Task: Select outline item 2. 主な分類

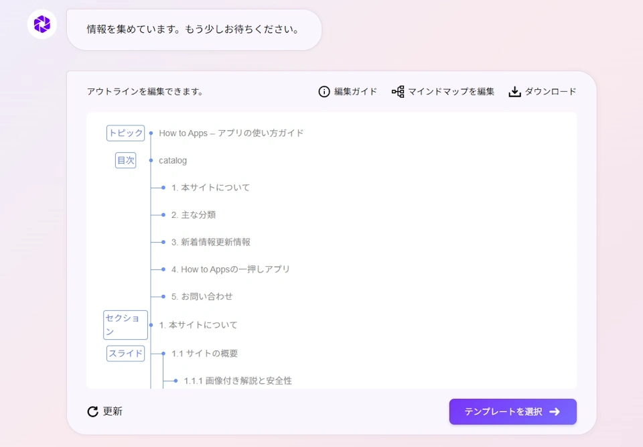Action: (x=193, y=215)
